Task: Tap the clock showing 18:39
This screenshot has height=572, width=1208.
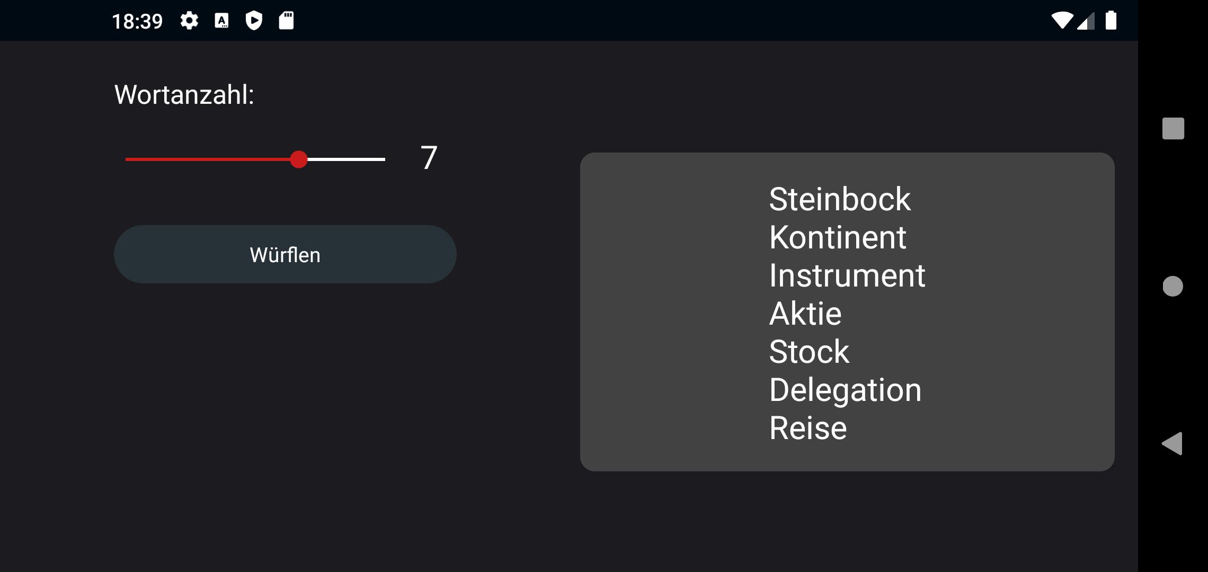Action: (x=137, y=22)
